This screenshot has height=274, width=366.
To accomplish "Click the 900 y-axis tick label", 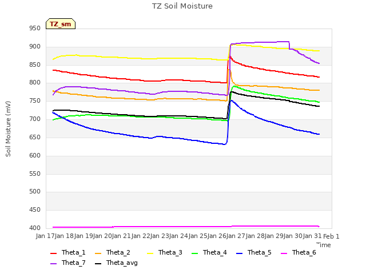I will (x=35, y=47).
